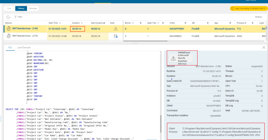The image size is (268, 140).
Task: Select session BNT\NavServices - (270)
Action: pos(25,36)
